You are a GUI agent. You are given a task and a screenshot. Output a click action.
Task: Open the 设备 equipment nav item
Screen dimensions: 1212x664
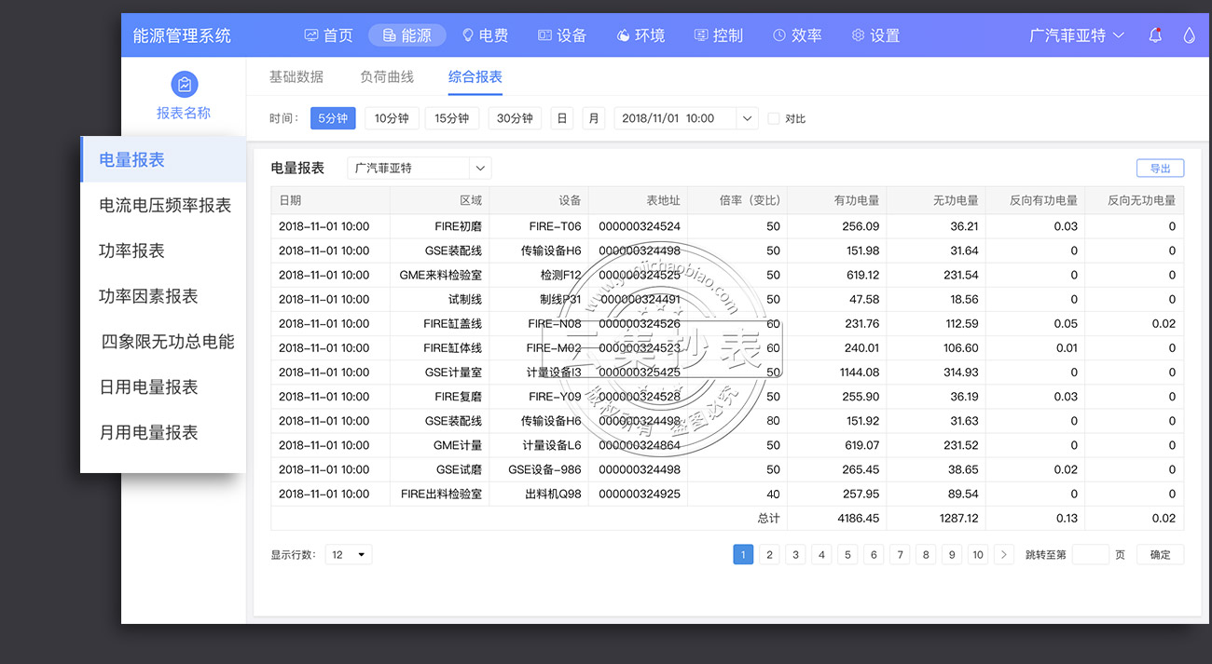coord(562,35)
